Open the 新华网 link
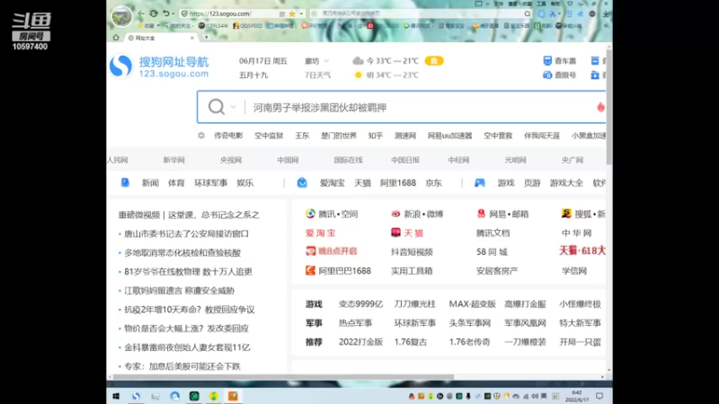Image resolution: width=719 pixels, height=404 pixels. tap(173, 160)
